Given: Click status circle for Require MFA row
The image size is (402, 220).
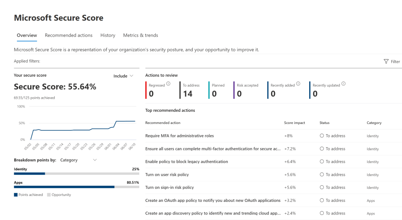Looking at the screenshot, I should [x=322, y=136].
